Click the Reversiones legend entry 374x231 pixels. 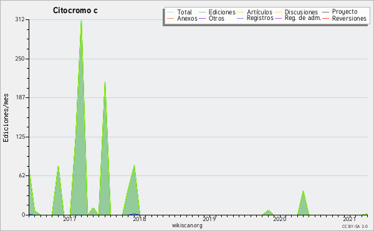pos(345,18)
